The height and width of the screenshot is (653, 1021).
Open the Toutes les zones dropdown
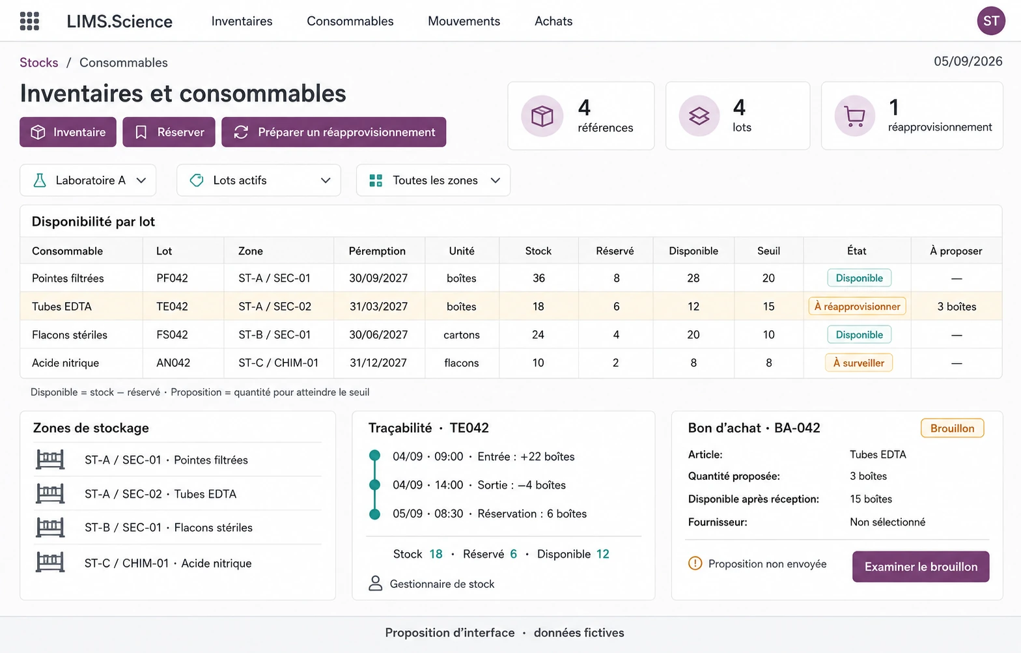pyautogui.click(x=434, y=180)
